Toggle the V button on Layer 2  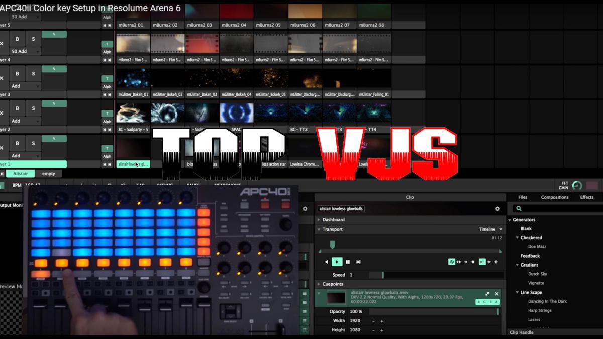tap(54, 104)
